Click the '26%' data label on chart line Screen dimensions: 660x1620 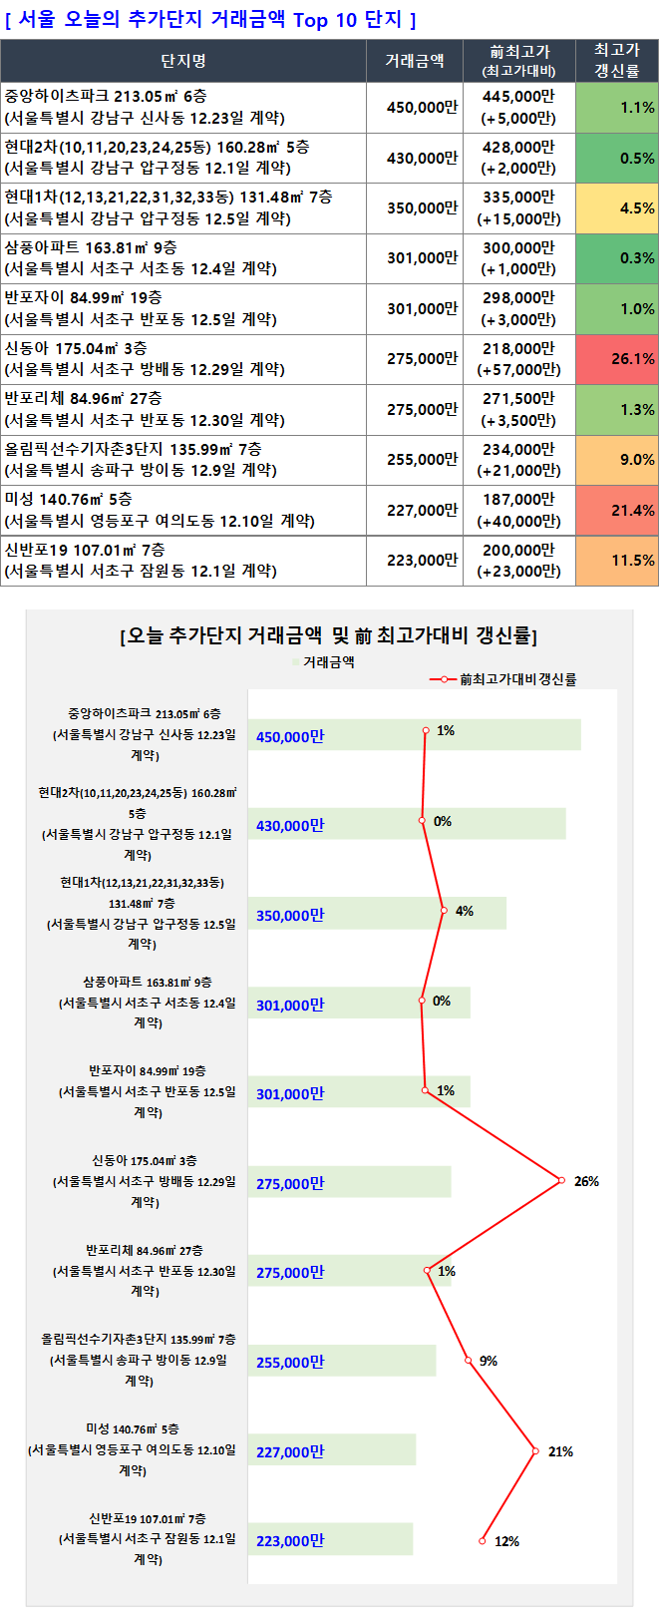[x=586, y=1182]
